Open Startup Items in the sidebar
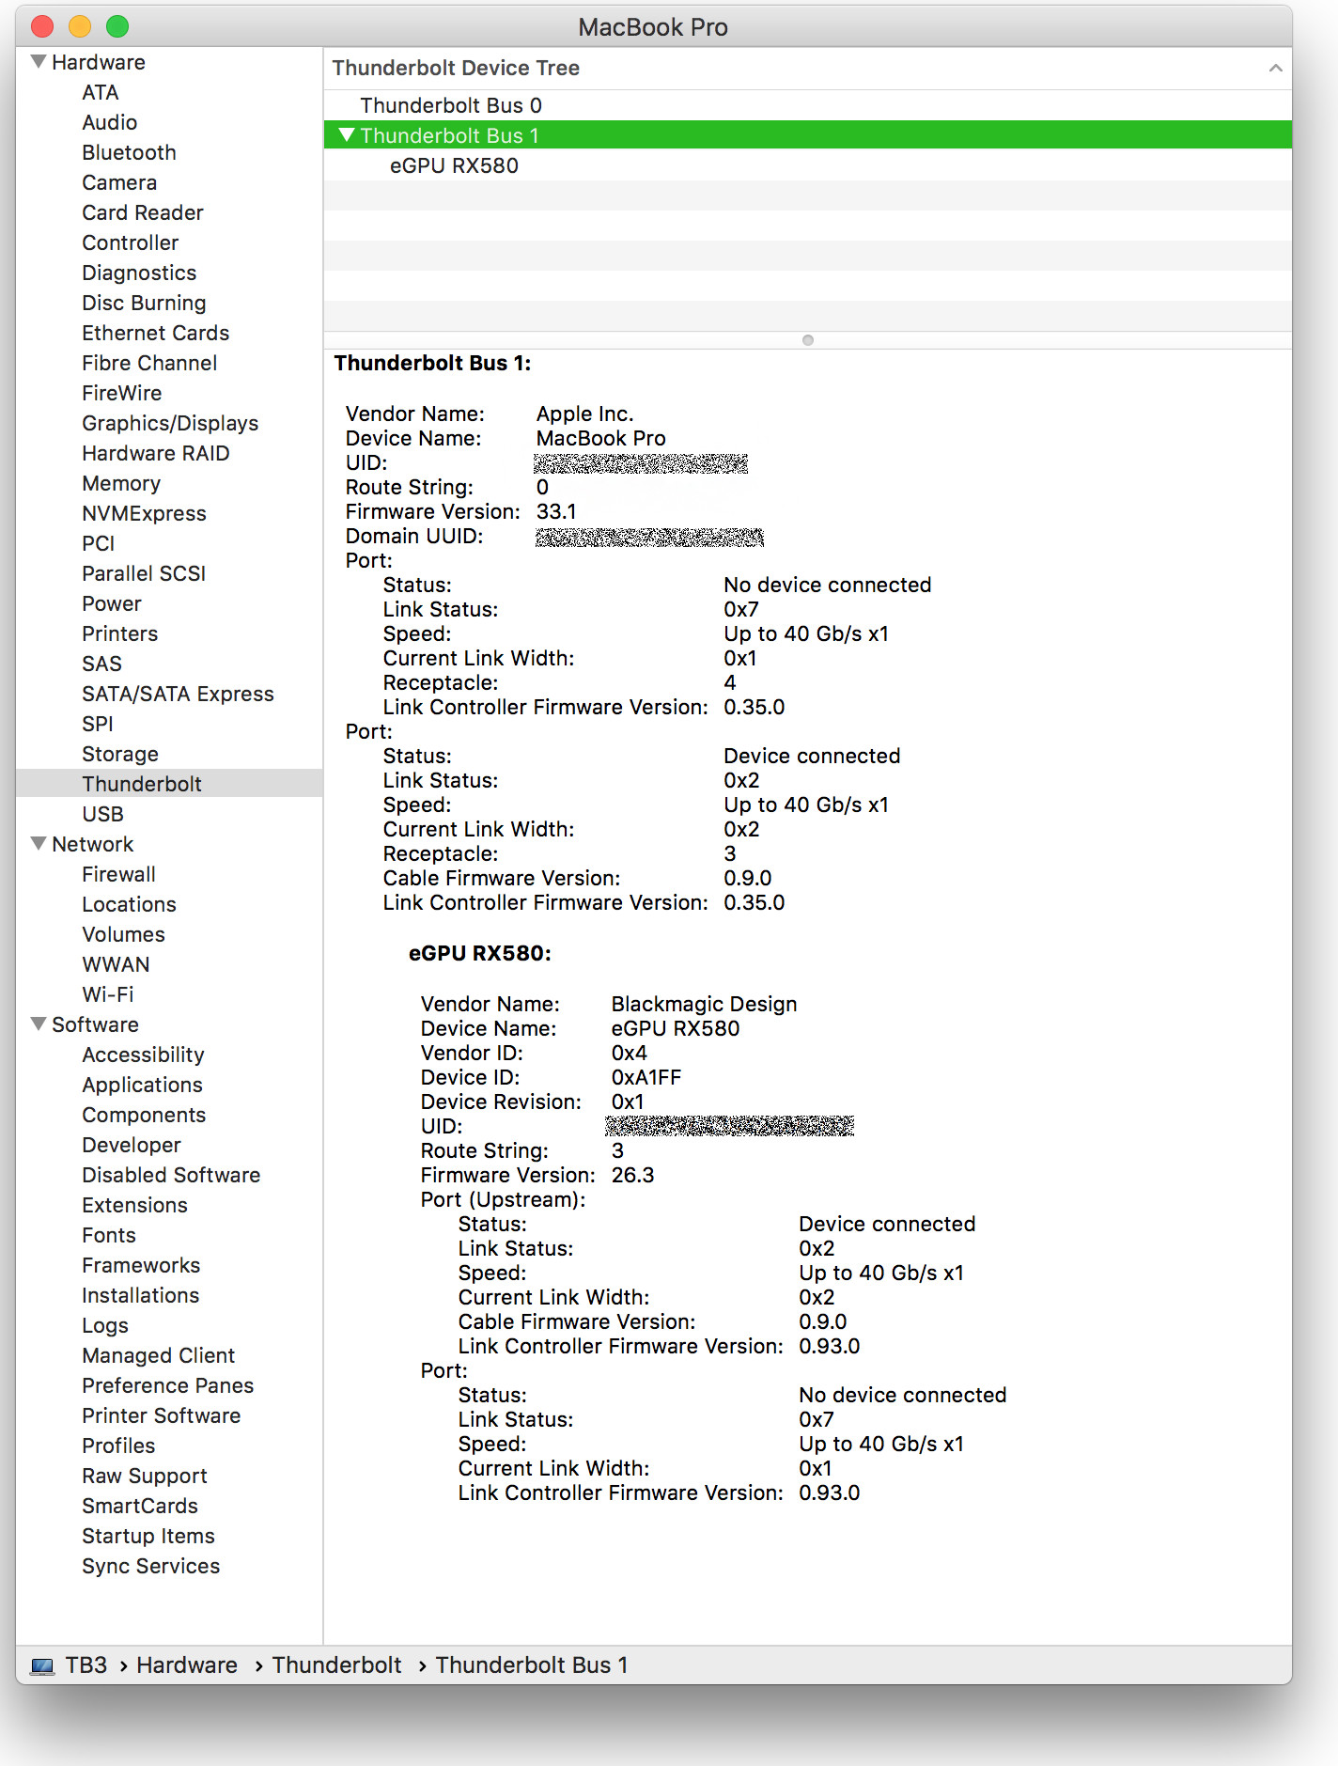This screenshot has width=1338, height=1766. [x=148, y=1536]
